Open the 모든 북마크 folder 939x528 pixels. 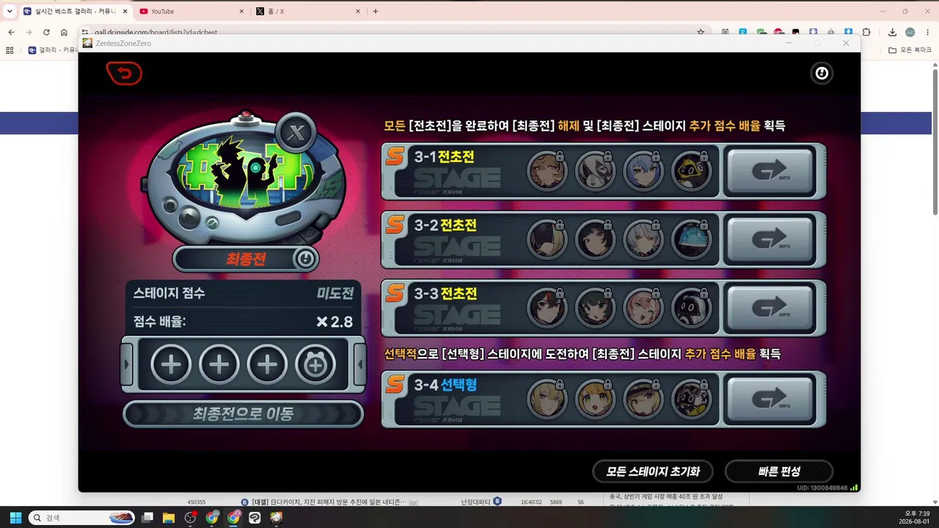pyautogui.click(x=910, y=50)
